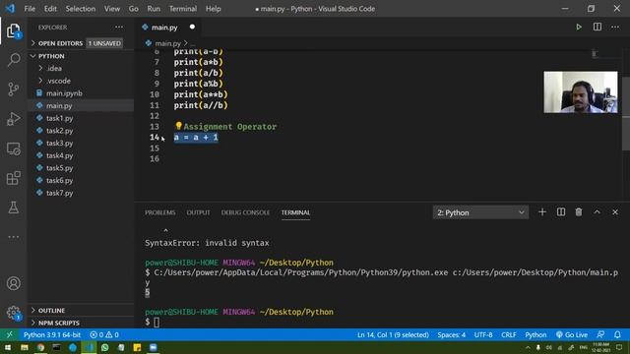
Task: Open the Run menu
Action: [x=154, y=9]
